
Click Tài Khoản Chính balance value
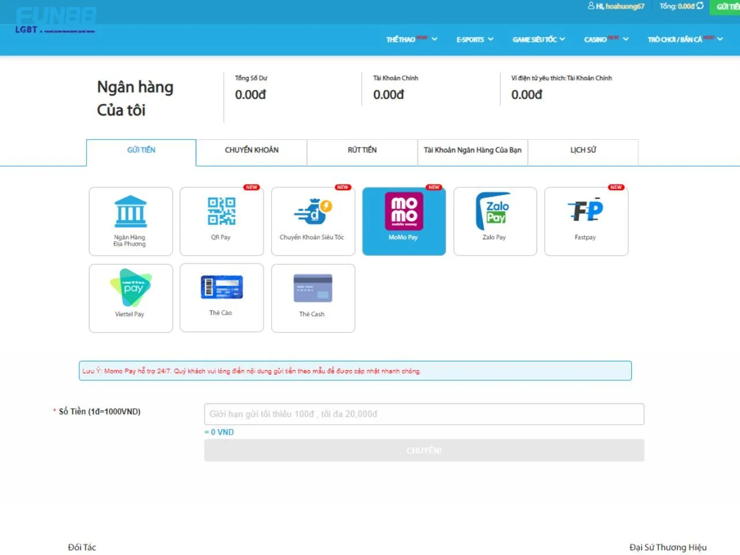(388, 95)
